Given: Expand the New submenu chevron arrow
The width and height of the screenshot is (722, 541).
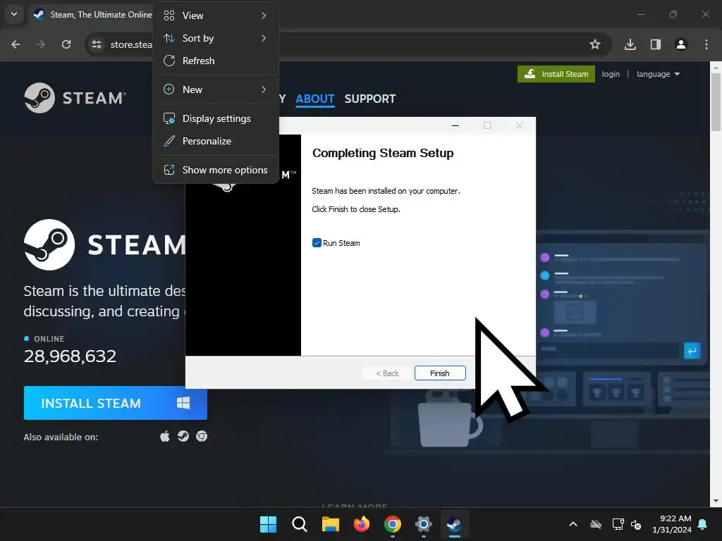Looking at the screenshot, I should [x=264, y=89].
